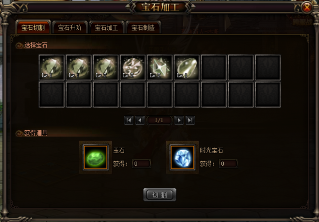Go to previous gem page

click(140, 120)
